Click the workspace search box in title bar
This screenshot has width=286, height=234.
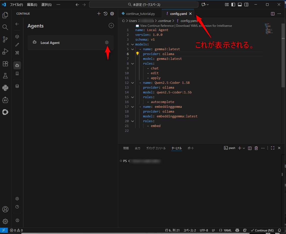click(144, 5)
